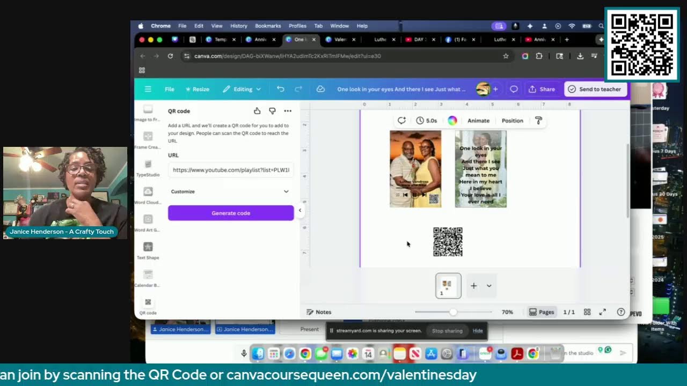687x386 pixels.
Task: Switch to the 'Temp' Chrome tab
Action: point(220,40)
